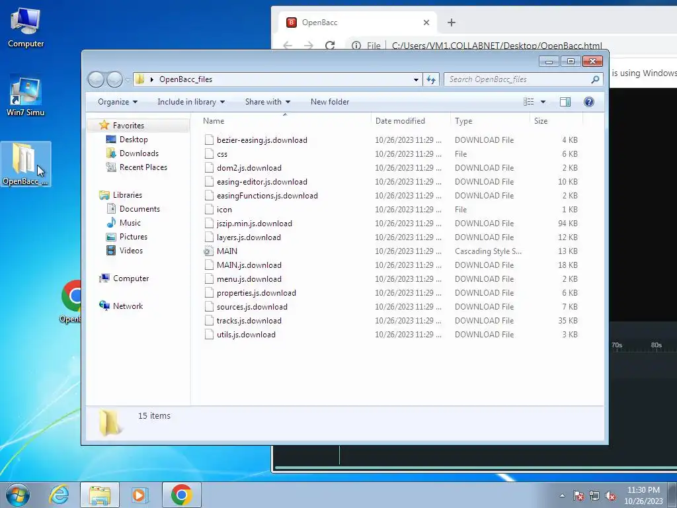
Task: Click the Favorites star in the navigation pane
Action: 104,125
